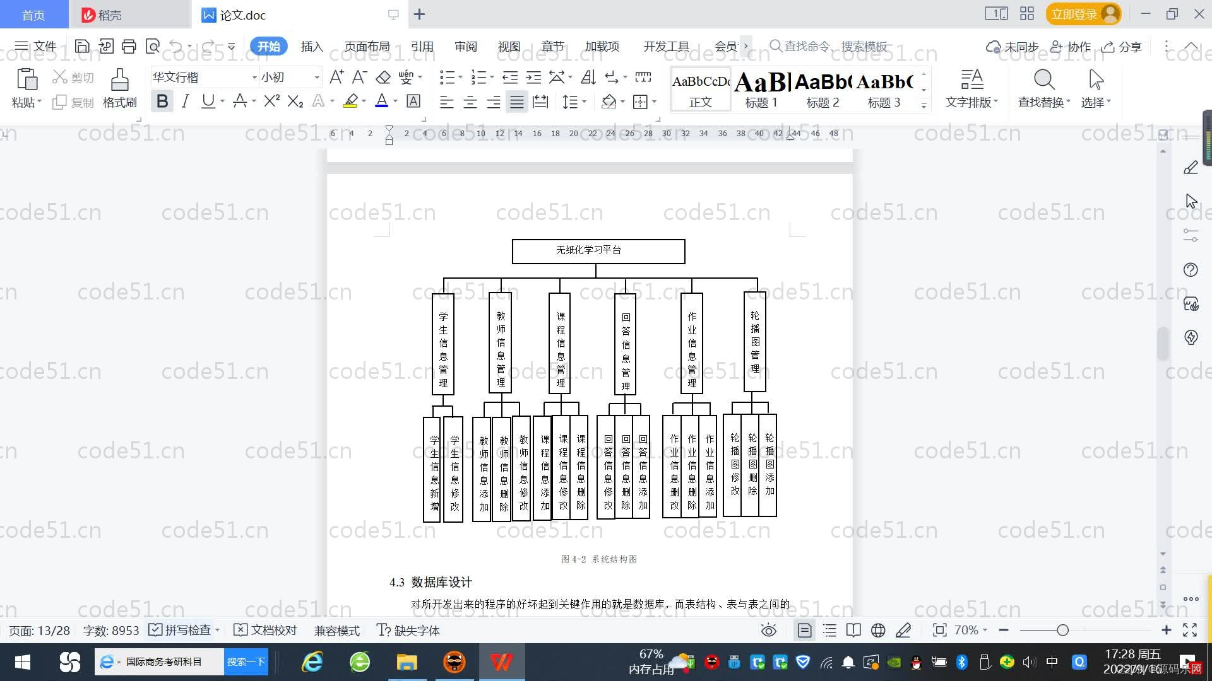
Task: Select center text alignment
Action: click(470, 101)
